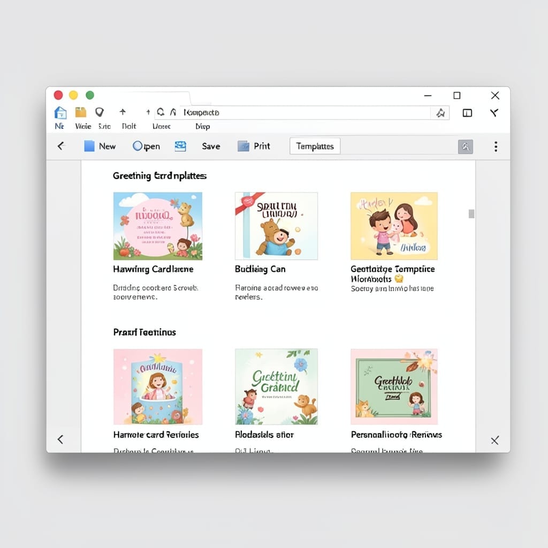Click the 'Harrote card Reriorles' title
Viewport: 548px width, 548px height.
click(x=156, y=435)
